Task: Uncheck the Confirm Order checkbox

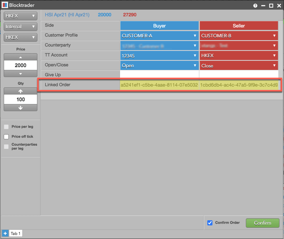Action: (210, 223)
